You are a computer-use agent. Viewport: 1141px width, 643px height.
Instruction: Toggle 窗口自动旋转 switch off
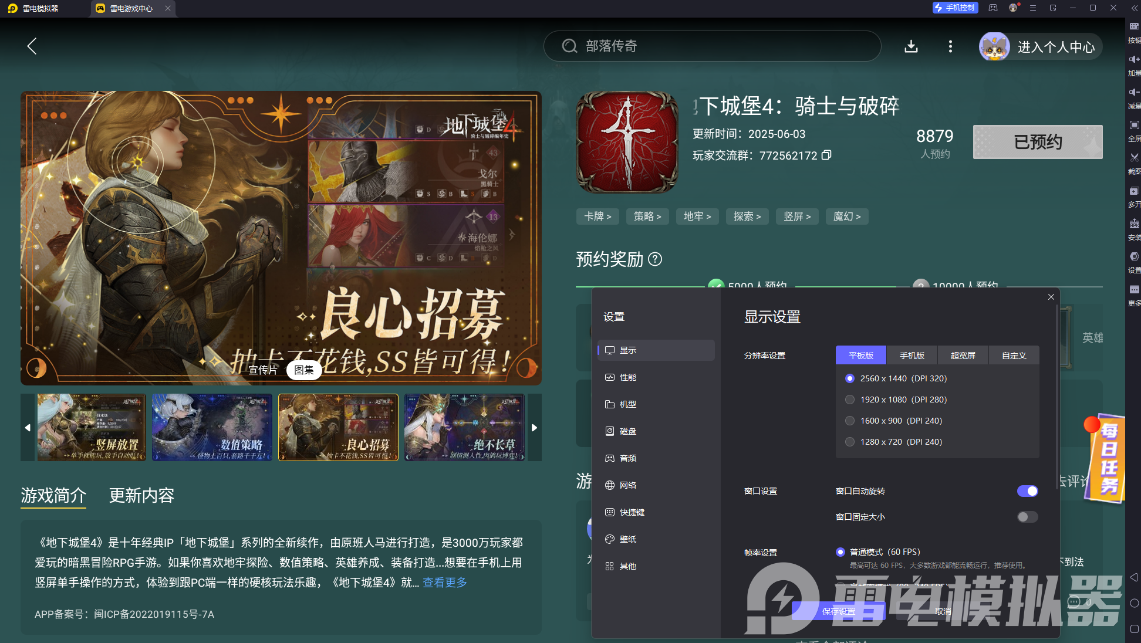[x=1027, y=491]
